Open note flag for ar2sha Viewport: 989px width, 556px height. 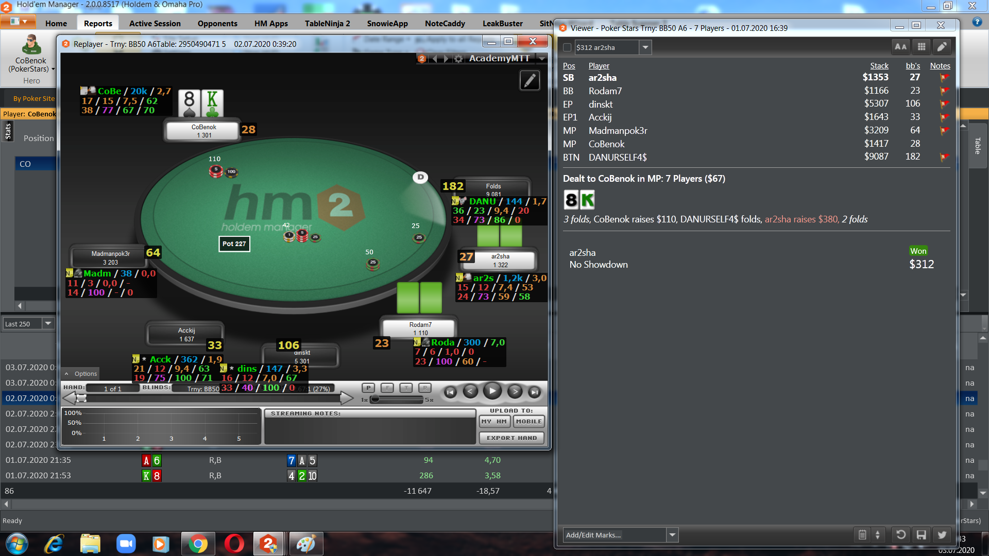click(945, 78)
